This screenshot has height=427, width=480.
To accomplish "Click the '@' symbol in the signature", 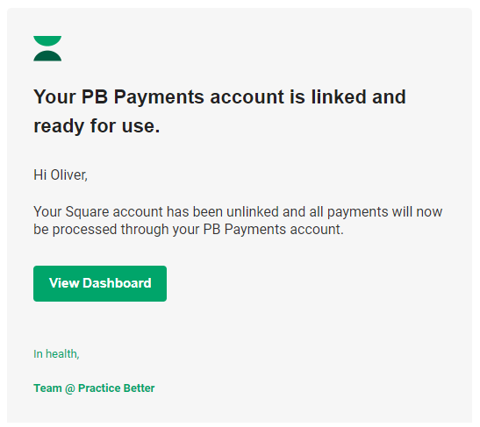I will click(x=70, y=388).
